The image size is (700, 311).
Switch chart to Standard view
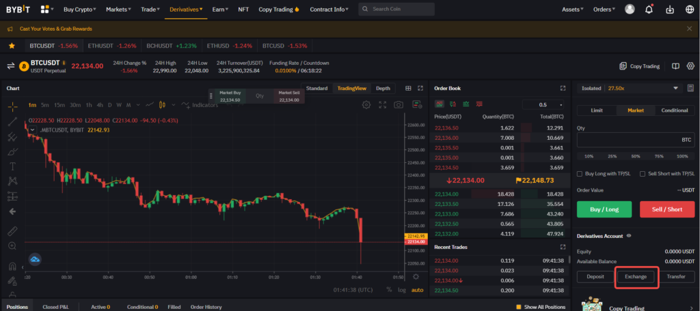coord(317,88)
